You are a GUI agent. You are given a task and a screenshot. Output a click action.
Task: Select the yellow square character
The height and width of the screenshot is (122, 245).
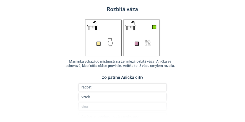click(x=99, y=44)
